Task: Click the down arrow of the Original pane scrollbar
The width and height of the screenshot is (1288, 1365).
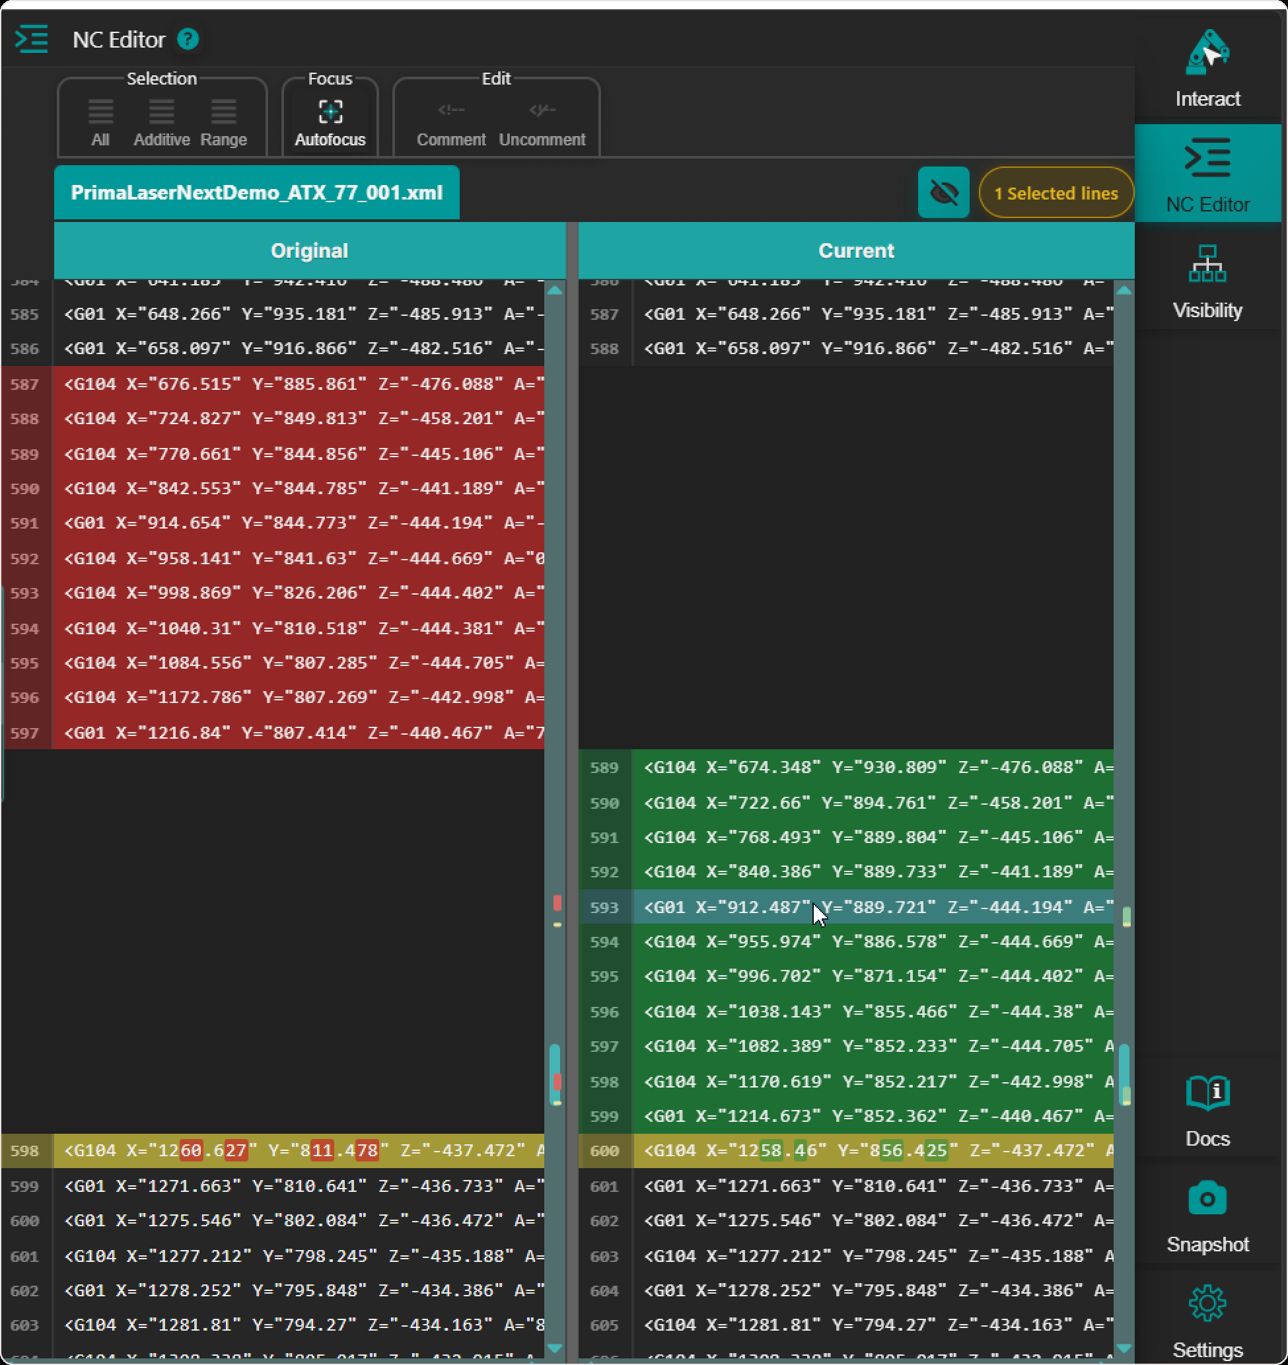Action: click(x=555, y=1348)
